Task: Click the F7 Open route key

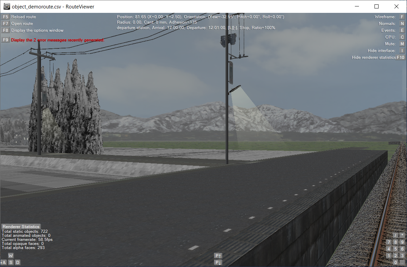Action: 5,23
